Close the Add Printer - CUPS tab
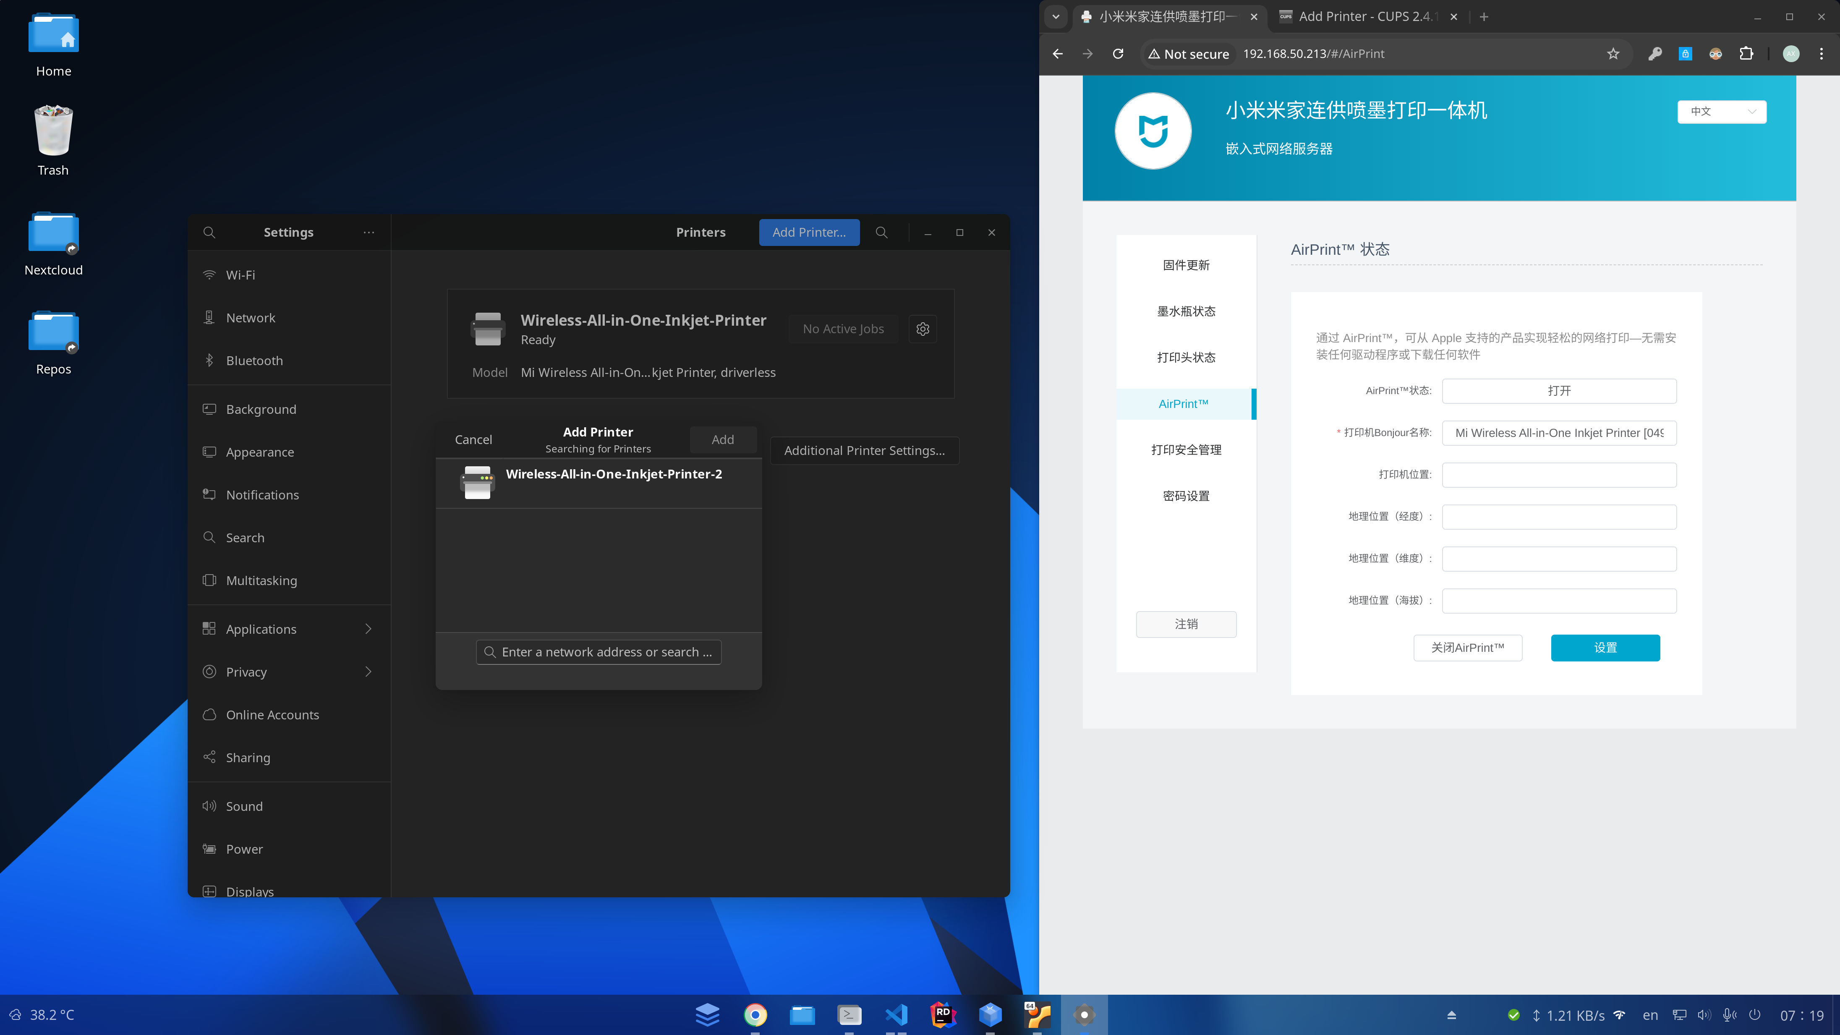Image resolution: width=1840 pixels, height=1035 pixels. tap(1453, 16)
